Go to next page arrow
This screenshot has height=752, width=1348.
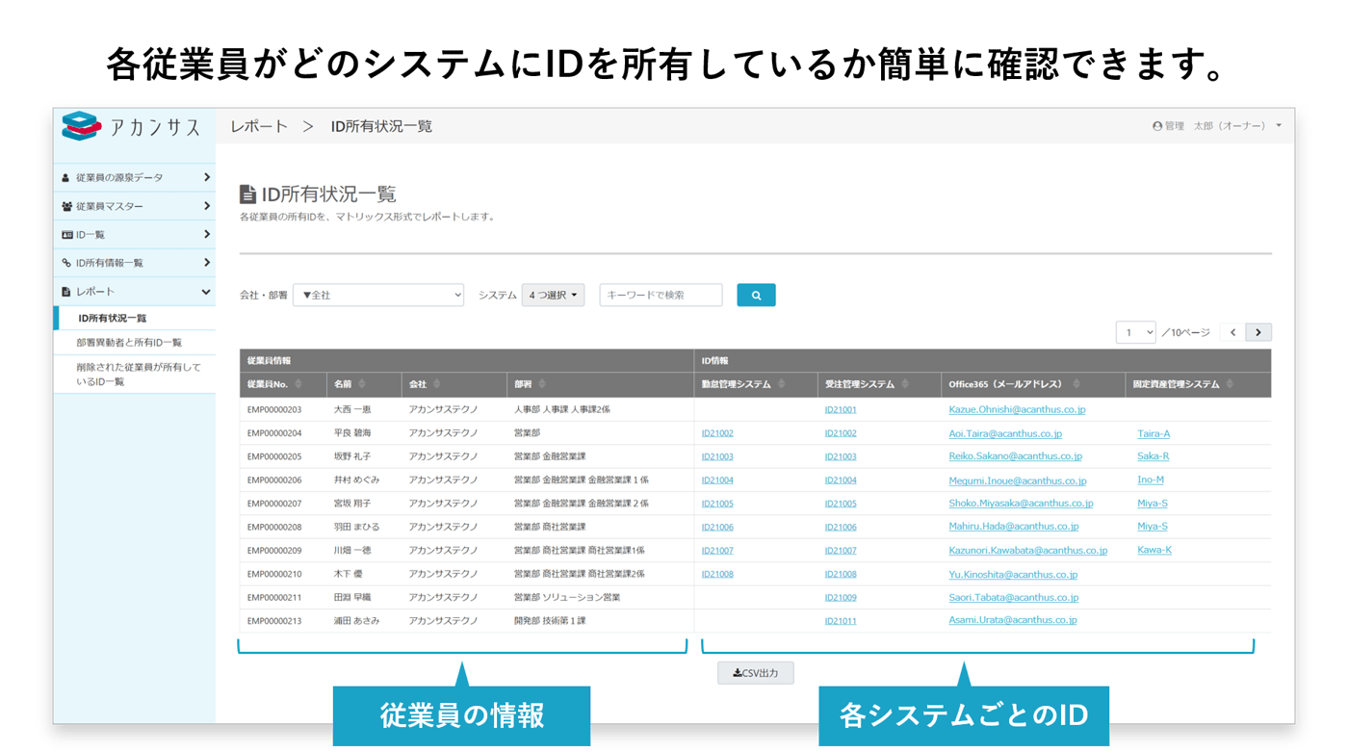1258,332
